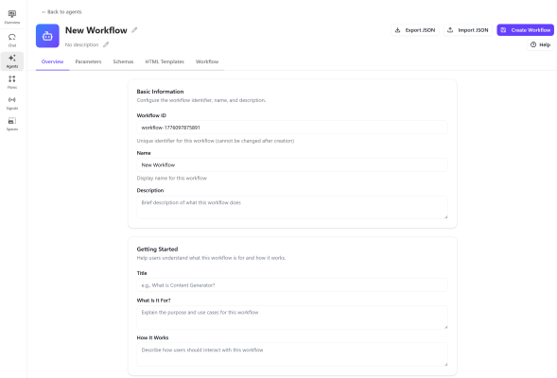Click into the Workflow ID field
This screenshot has height=378, width=557.
292,128
